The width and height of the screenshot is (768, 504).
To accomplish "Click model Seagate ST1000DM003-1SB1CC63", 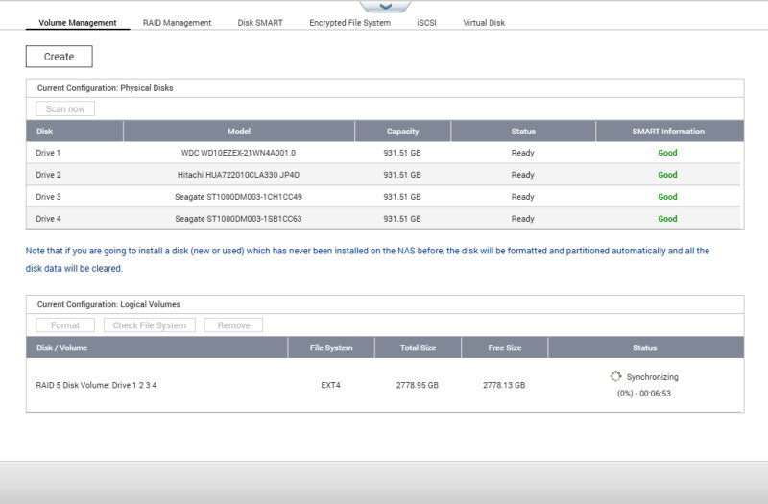I will coord(238,219).
